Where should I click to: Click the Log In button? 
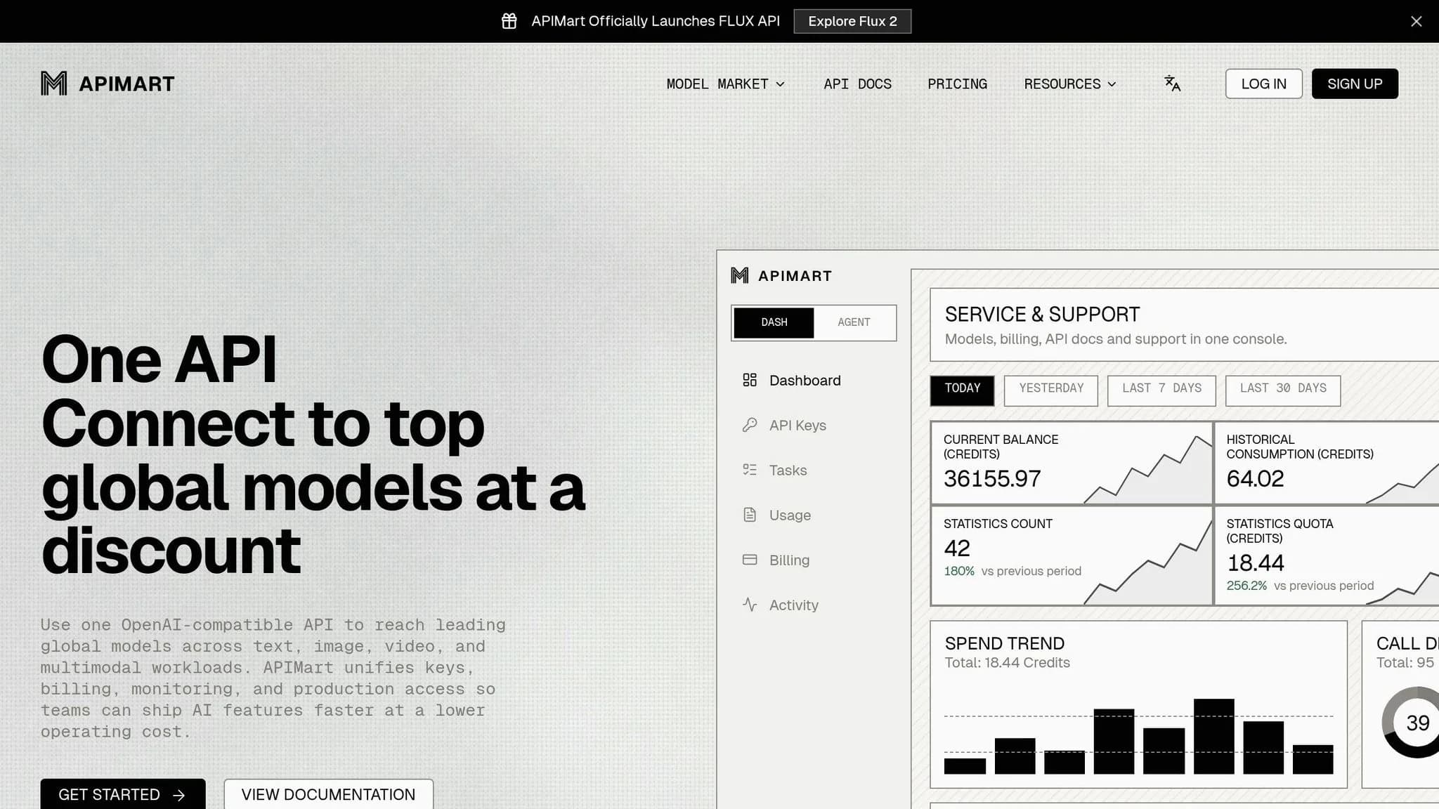tap(1263, 84)
